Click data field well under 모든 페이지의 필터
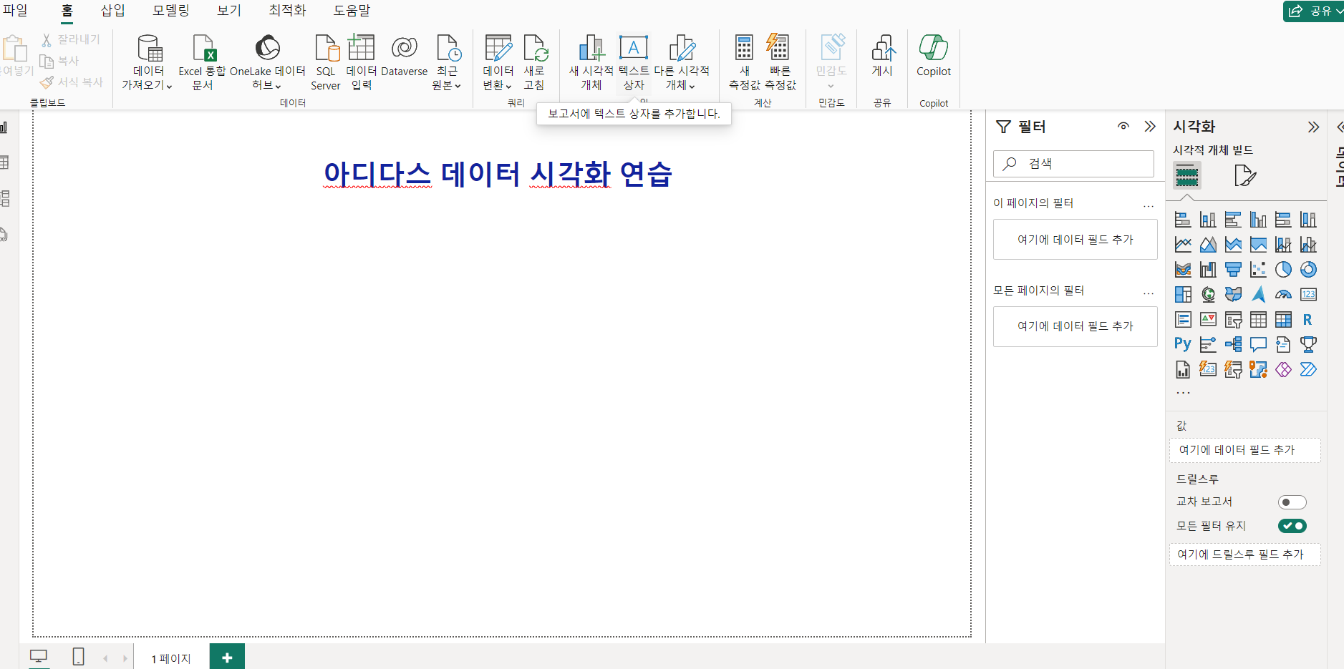This screenshot has width=1344, height=669. [x=1075, y=326]
